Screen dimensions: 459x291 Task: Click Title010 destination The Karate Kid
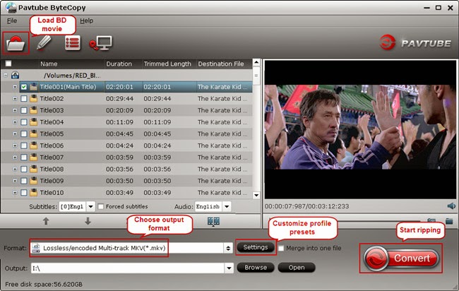[x=222, y=192]
